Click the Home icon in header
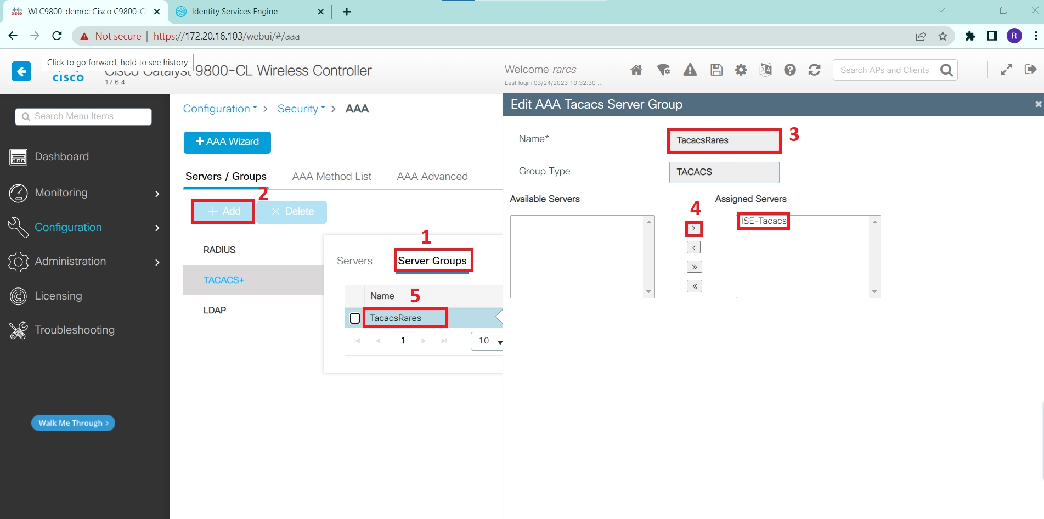The width and height of the screenshot is (1044, 519). click(x=636, y=70)
